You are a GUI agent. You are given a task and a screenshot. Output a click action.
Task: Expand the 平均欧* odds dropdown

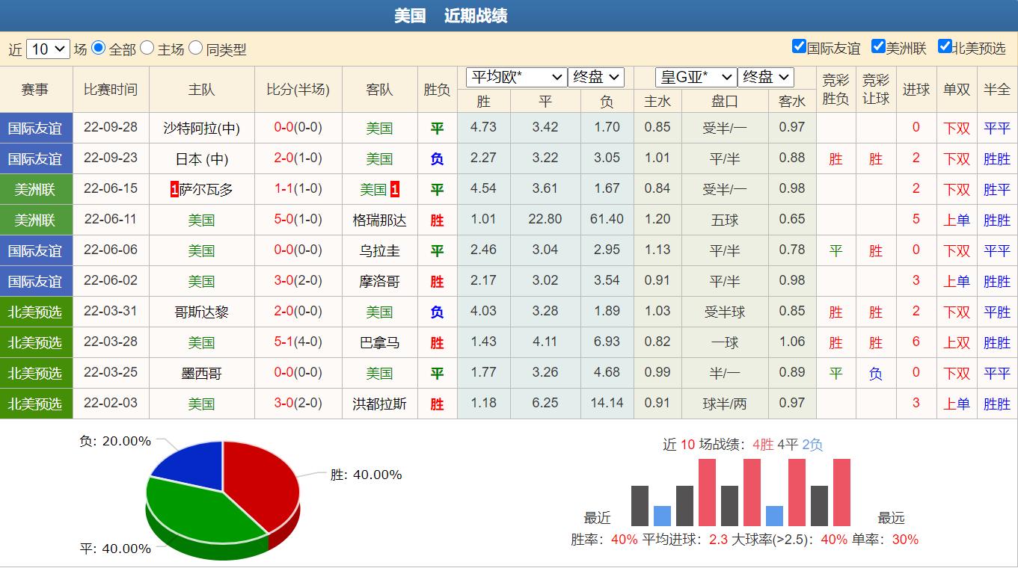516,77
